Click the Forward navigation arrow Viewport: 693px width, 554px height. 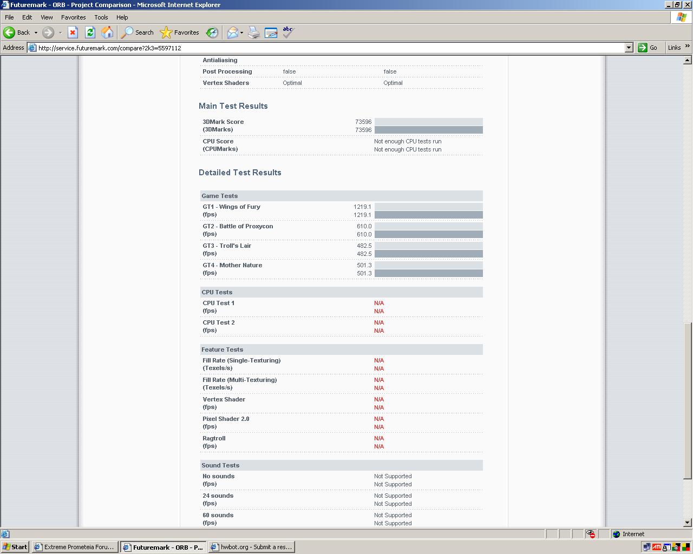[x=48, y=32]
